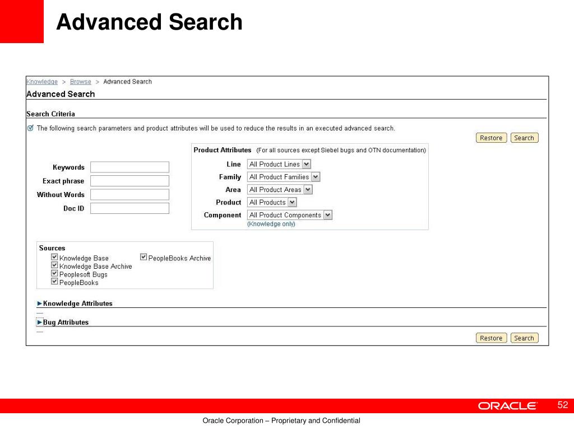Expand the Bug Attributes section
The image size is (574, 430).
click(40, 322)
